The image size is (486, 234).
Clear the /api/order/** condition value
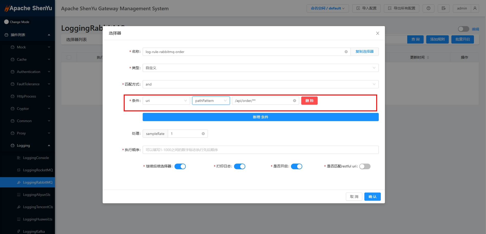click(294, 101)
